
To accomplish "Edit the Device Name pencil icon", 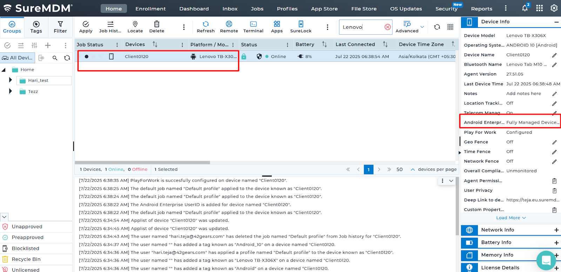I will (554, 55).
